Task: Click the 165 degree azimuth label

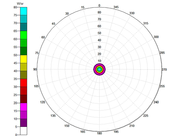Action: click(83, 131)
